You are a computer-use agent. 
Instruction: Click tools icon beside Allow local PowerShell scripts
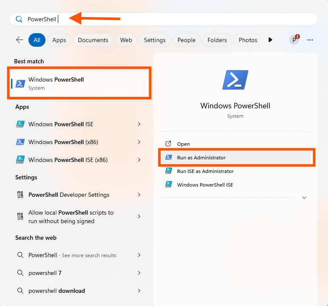20,216
